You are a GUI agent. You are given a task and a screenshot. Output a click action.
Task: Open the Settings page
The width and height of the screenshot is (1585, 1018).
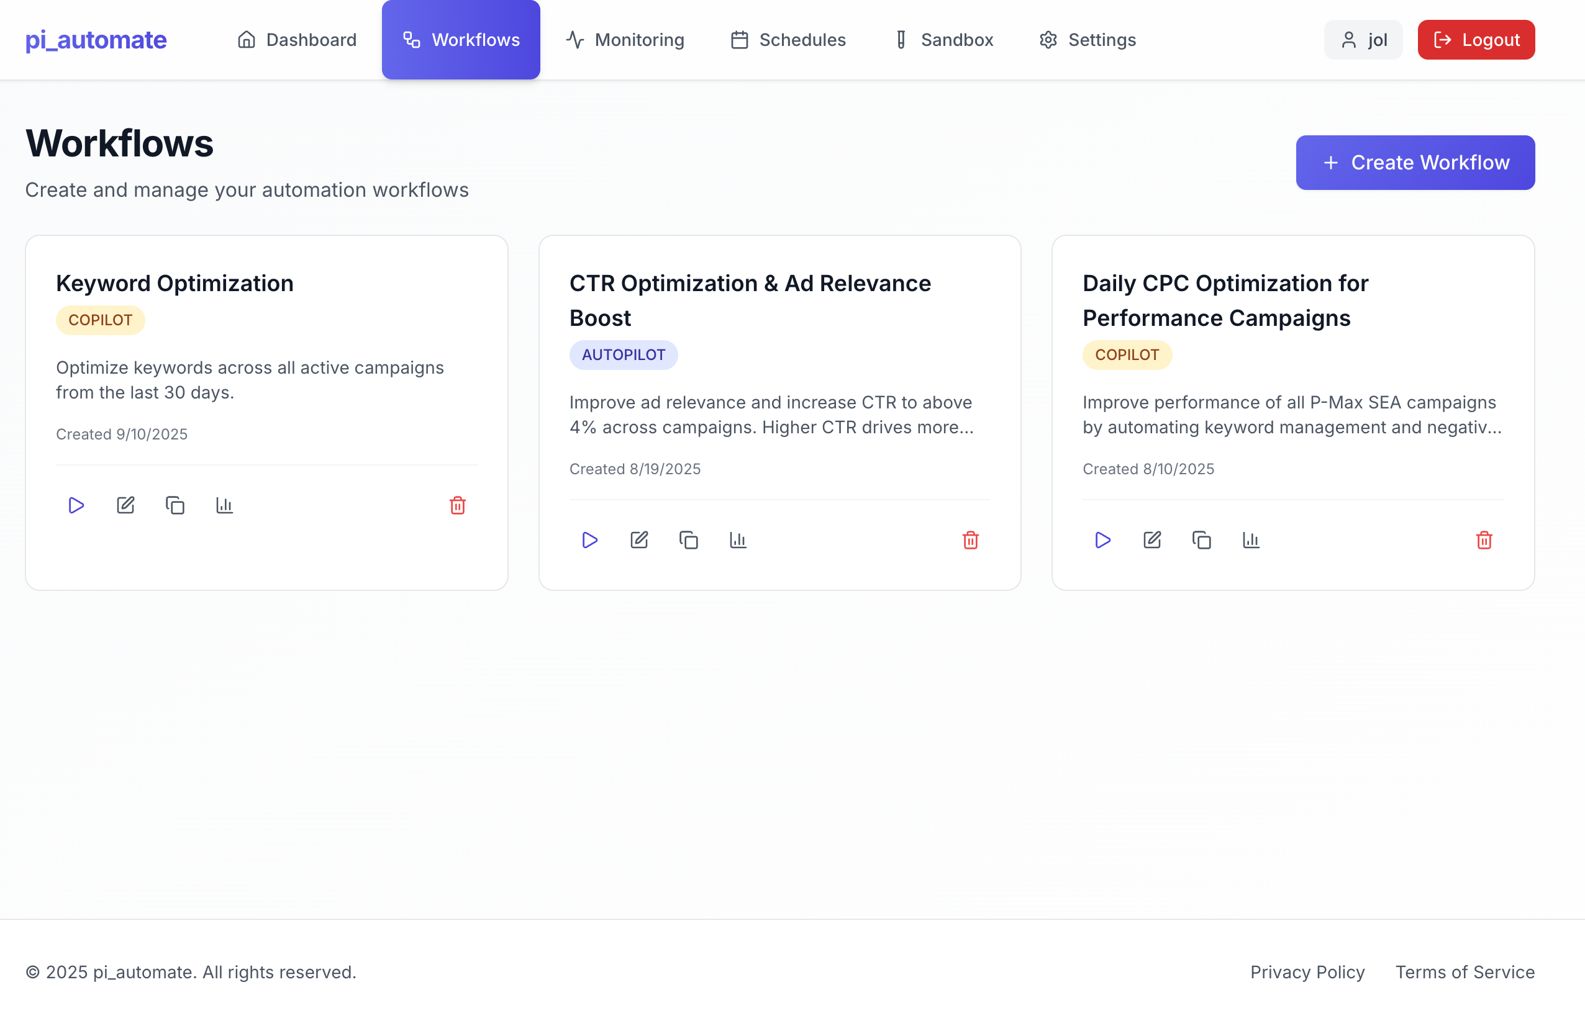[1086, 40]
